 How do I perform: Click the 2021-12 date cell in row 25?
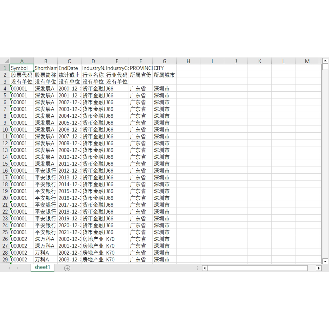click(x=69, y=232)
